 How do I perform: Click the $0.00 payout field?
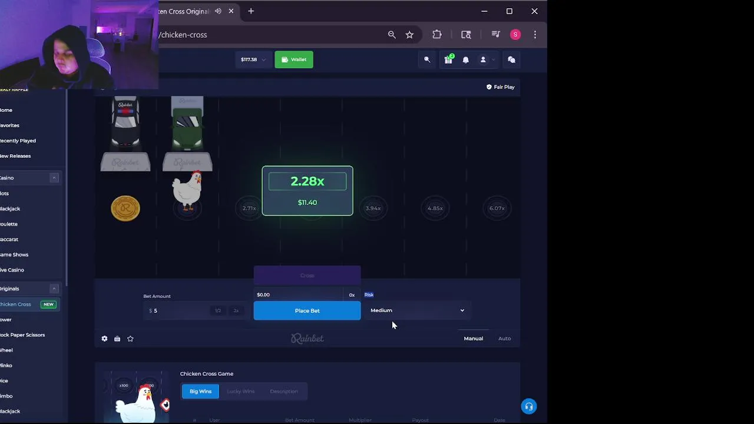[x=298, y=294]
